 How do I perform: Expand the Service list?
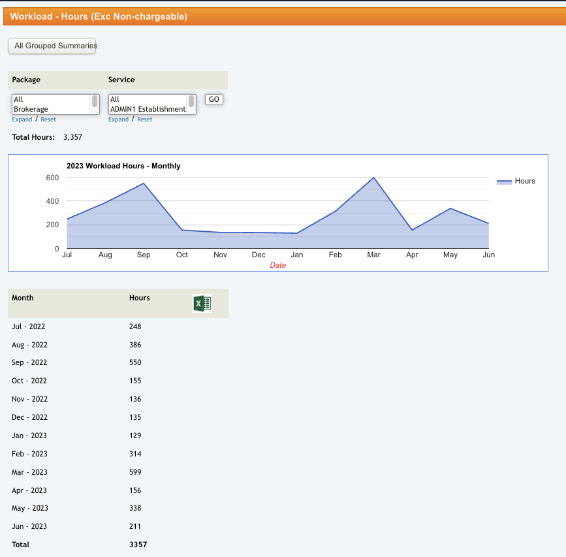pos(118,119)
